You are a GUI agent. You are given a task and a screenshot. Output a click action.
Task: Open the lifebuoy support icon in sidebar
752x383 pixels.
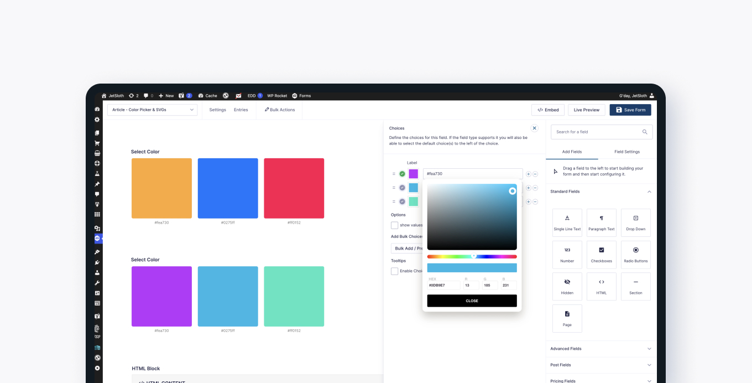click(x=97, y=163)
